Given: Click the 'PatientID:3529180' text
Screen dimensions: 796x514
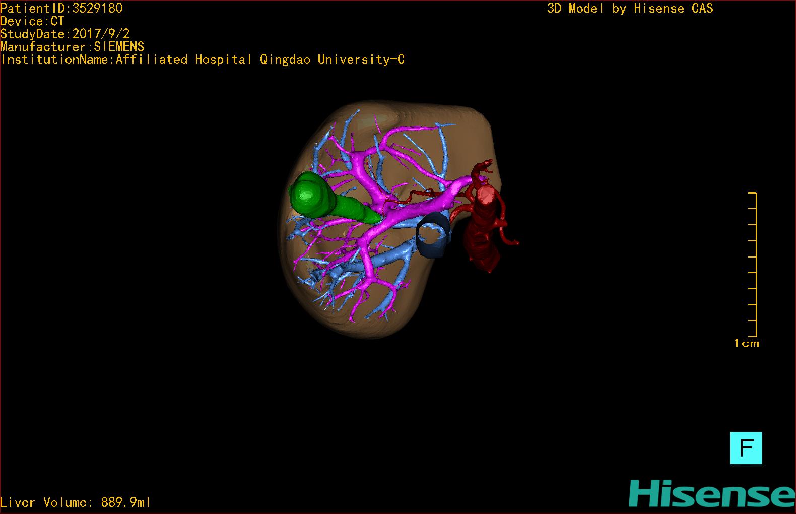Looking at the screenshot, I should (x=61, y=8).
